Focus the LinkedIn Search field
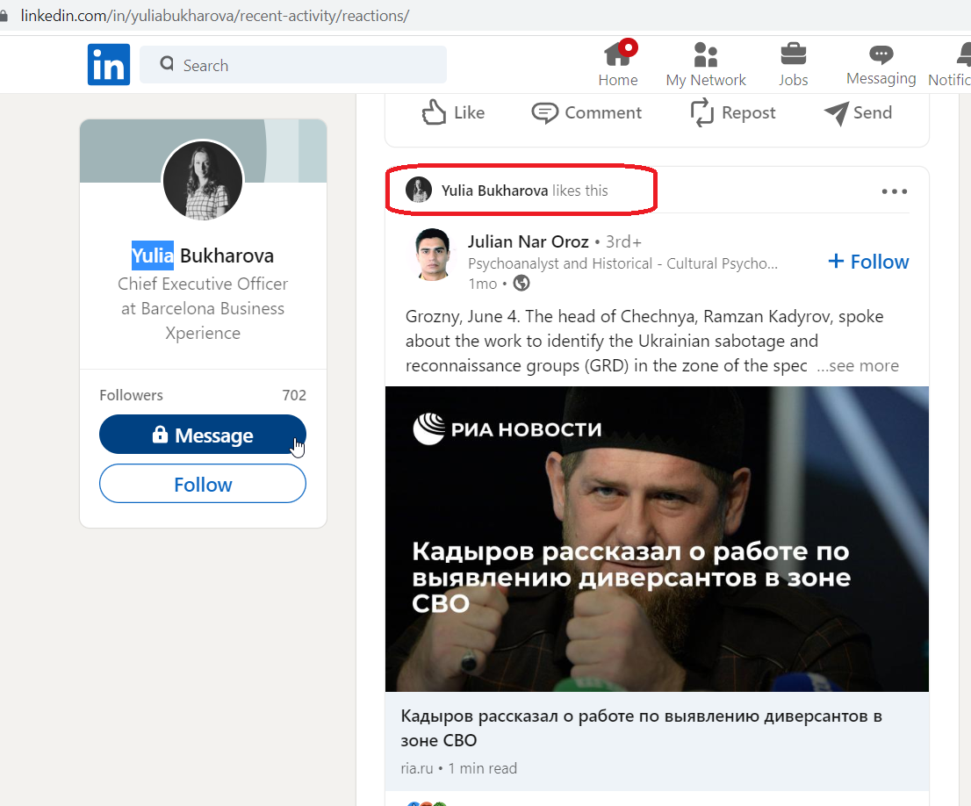971x806 pixels. point(293,64)
